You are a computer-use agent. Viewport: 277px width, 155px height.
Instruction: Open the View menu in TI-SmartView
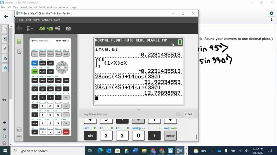(36, 20)
